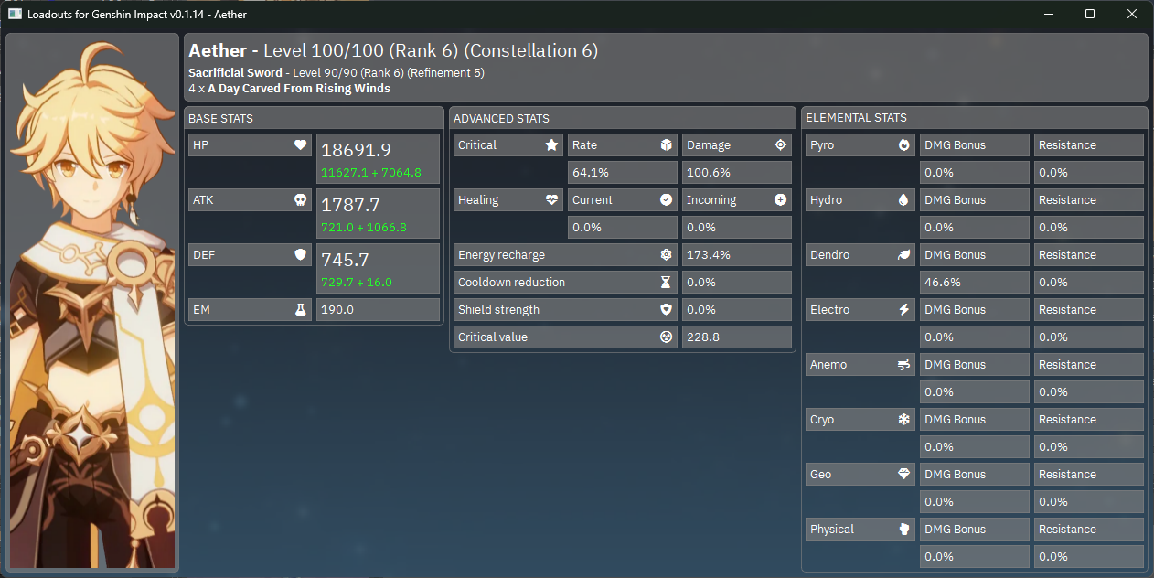This screenshot has width=1154, height=578.
Task: Click the gem icon beside Geo
Action: coord(903,475)
